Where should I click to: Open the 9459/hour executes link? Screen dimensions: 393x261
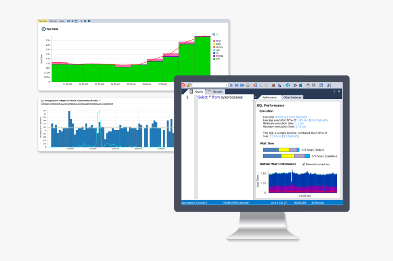coord(281,117)
